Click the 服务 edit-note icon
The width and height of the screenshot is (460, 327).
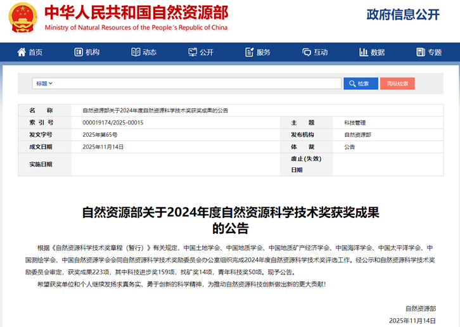click(249, 52)
